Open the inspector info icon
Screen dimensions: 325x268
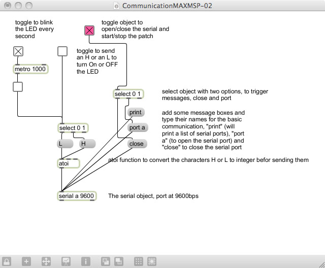pos(85,261)
